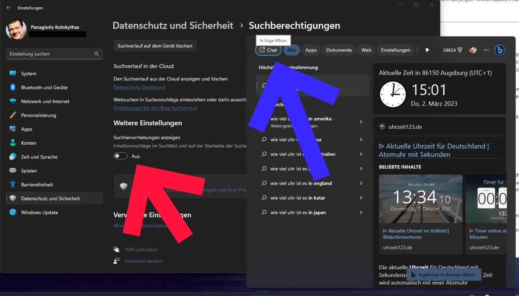Open the Chat tab in search panel
Viewport: 519px width, 296px height.
pos(268,50)
